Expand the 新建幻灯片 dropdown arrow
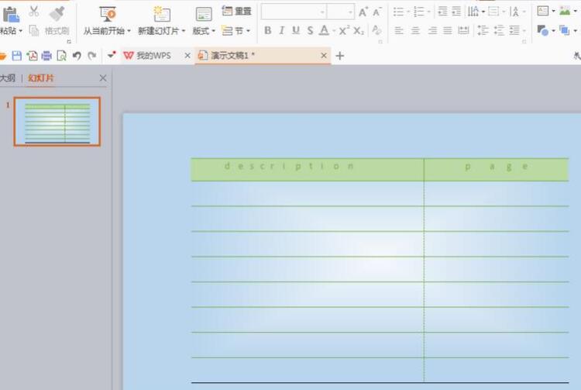Image resolution: width=581 pixels, height=390 pixels. click(x=184, y=31)
